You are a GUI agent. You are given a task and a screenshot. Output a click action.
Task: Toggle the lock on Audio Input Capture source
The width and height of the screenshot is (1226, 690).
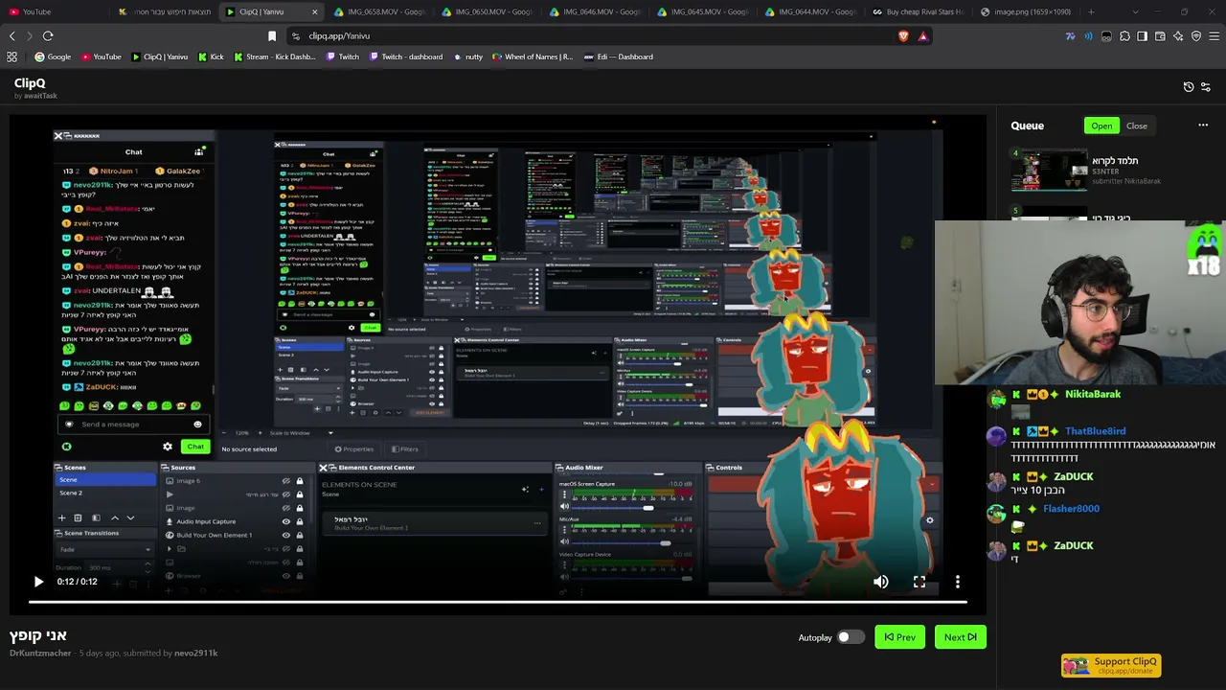(300, 521)
